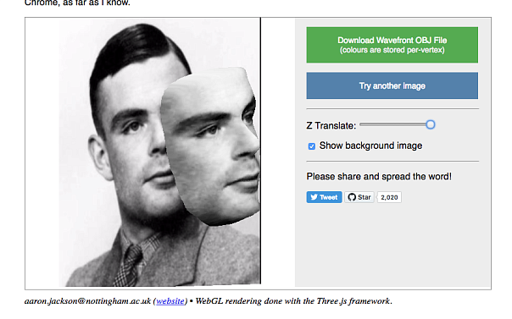Click the GitHub octocat icon beside Star
Viewport: 512px width, 319px height.
tap(352, 197)
